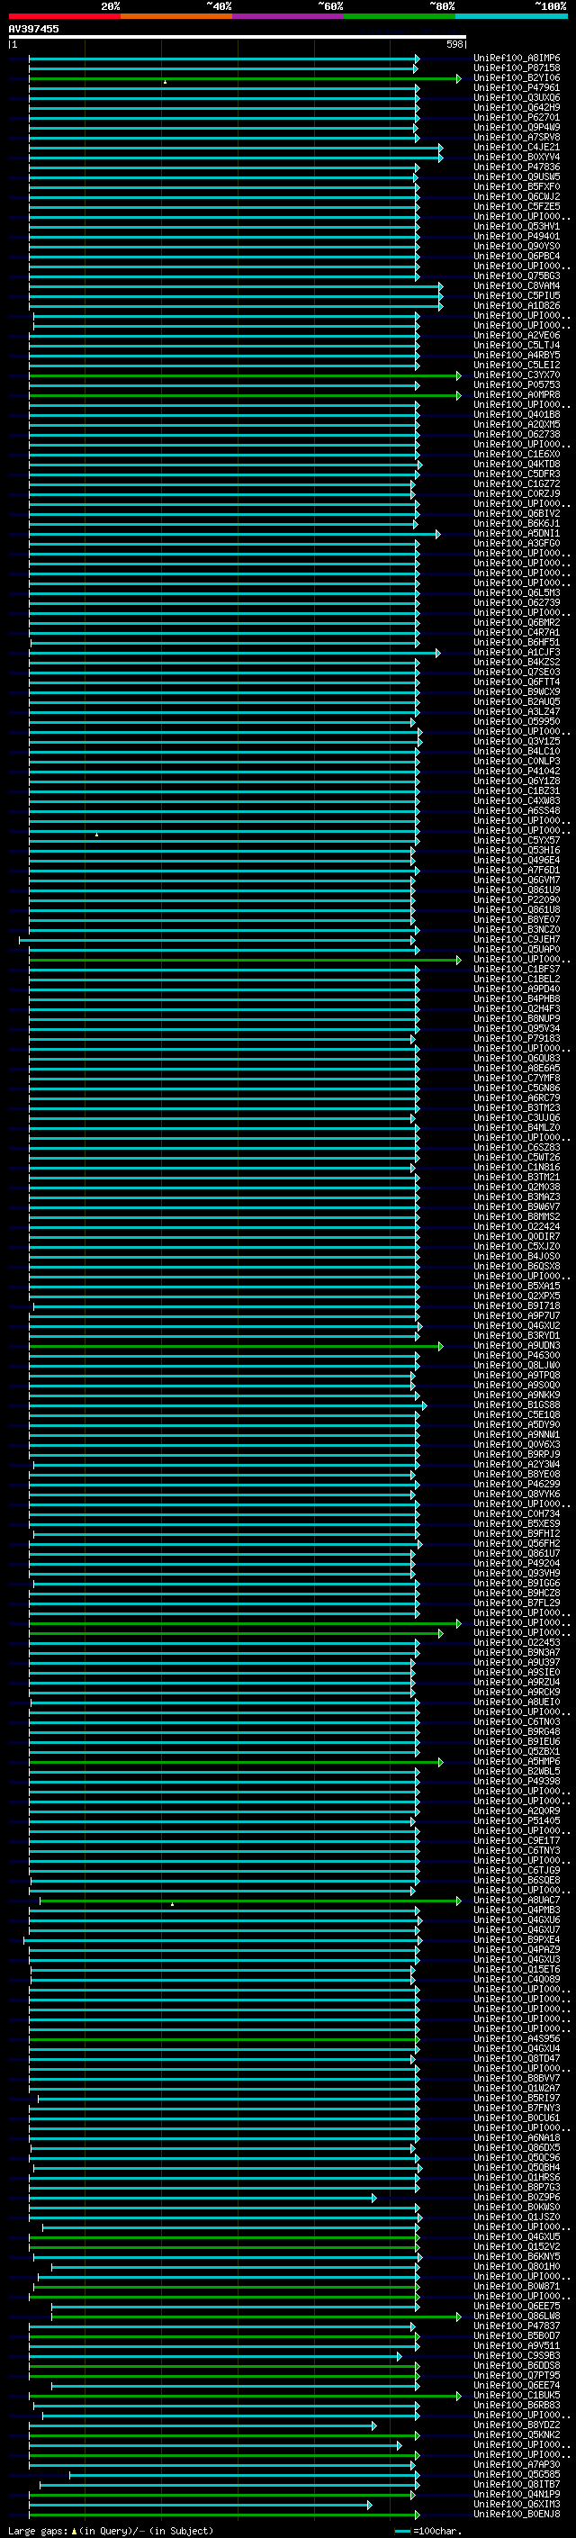Open hit UniRef100_P47836
The image size is (576, 2538).
517,167
